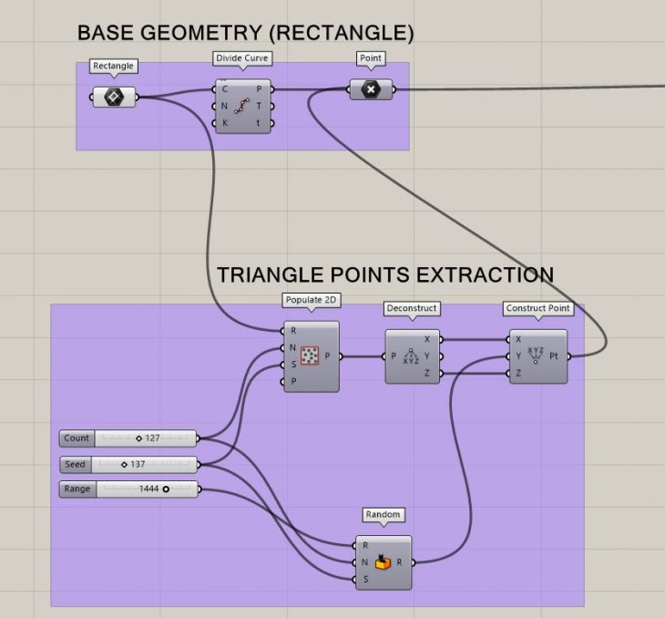Select the Divide Curve component icon

point(242,106)
